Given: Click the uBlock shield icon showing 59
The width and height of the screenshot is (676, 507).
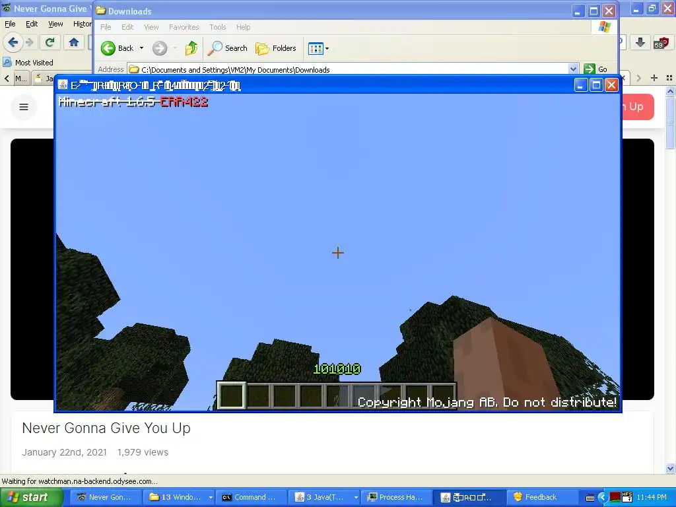Looking at the screenshot, I should 660,42.
